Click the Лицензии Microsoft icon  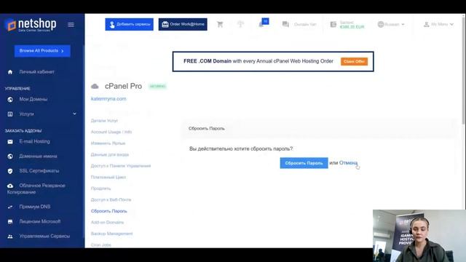[10, 221]
